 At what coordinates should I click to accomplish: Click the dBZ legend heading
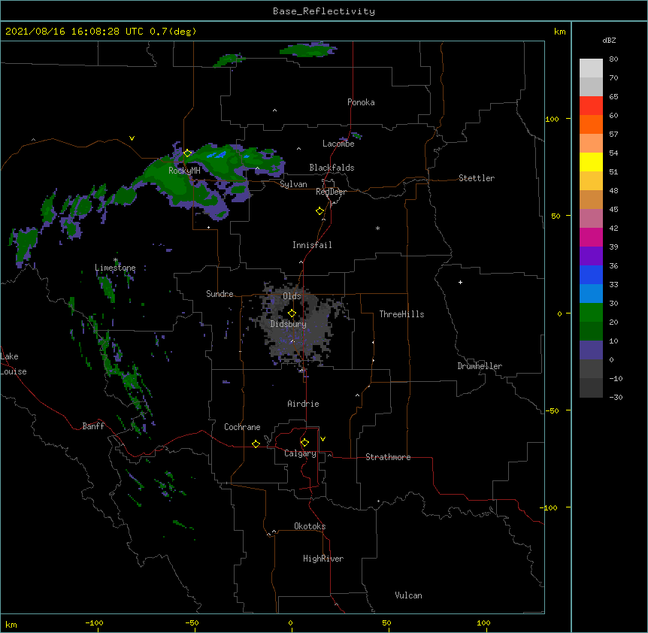point(609,41)
